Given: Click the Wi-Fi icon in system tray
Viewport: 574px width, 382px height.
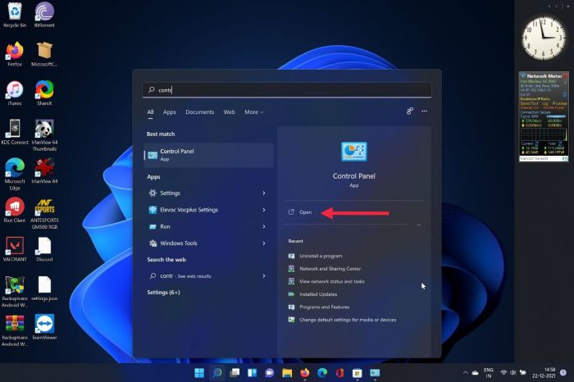Looking at the screenshot, I should 503,372.
